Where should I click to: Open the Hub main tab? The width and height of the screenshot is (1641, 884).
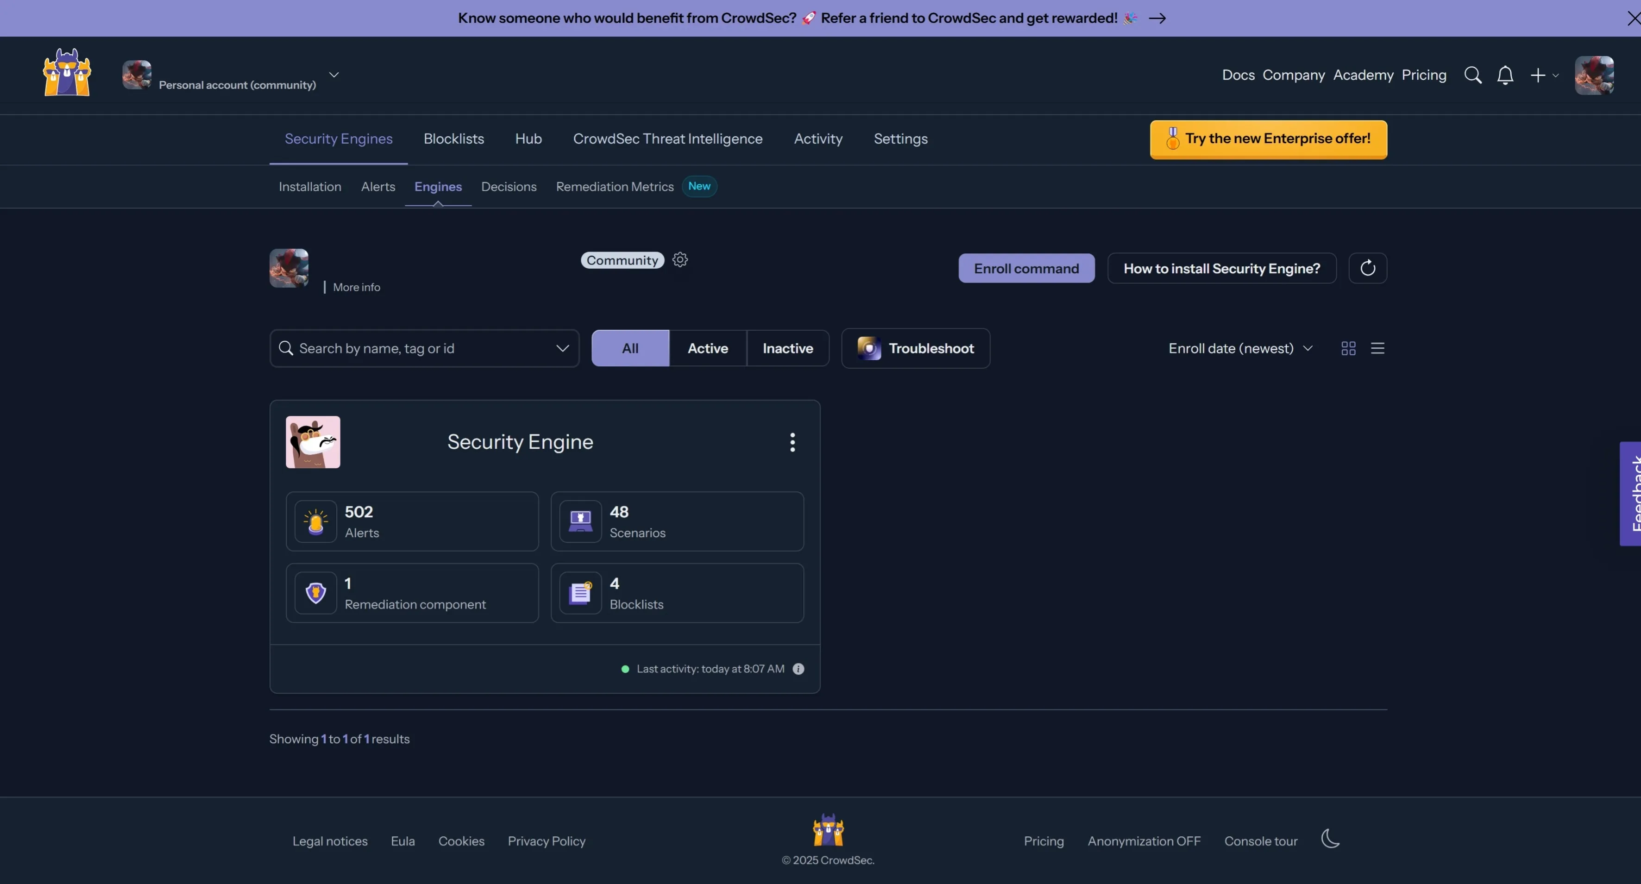coord(528,139)
